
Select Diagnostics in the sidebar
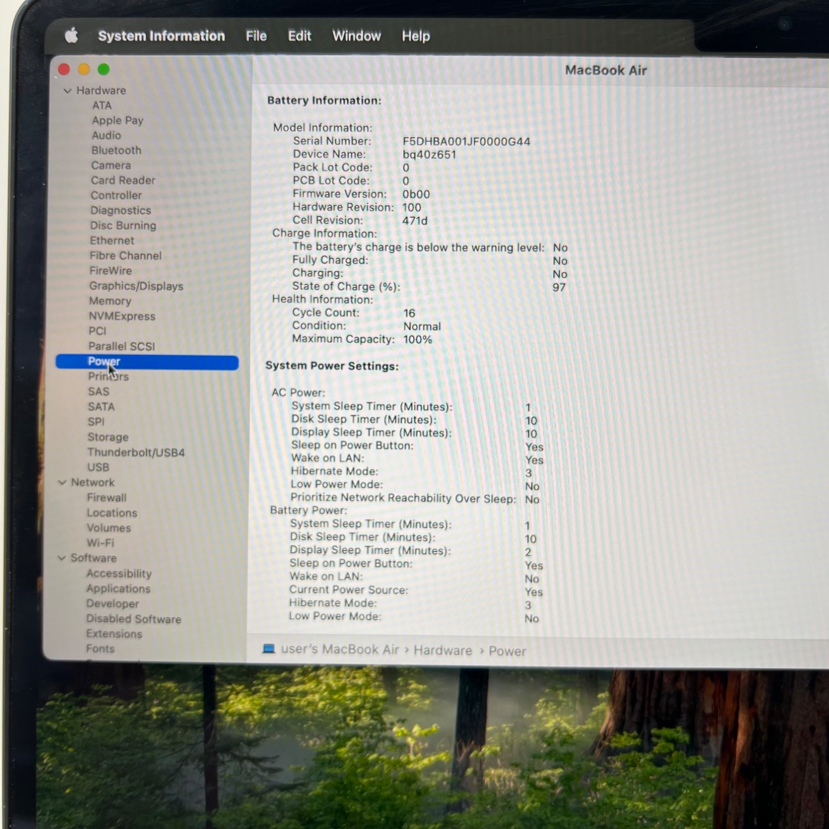[x=120, y=211]
